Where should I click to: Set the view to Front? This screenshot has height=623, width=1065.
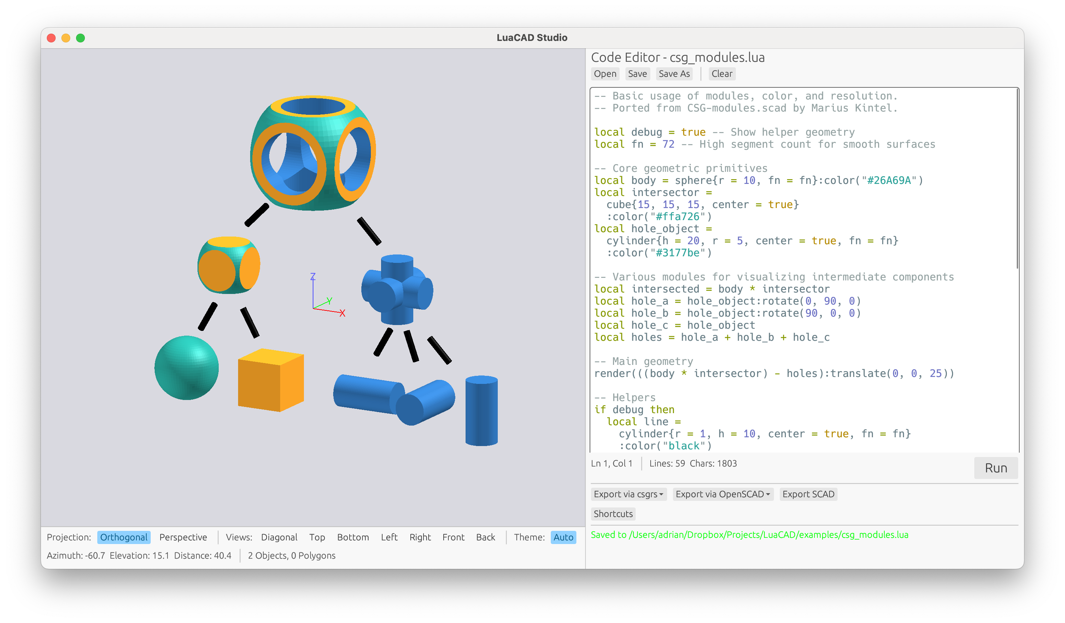[453, 537]
